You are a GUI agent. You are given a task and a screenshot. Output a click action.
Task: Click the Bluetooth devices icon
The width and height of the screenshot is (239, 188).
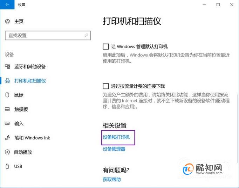click(x=7, y=66)
